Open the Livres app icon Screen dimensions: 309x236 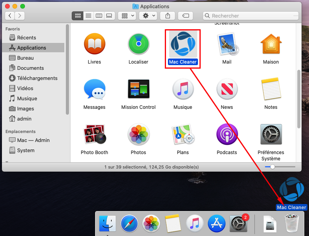click(x=95, y=44)
